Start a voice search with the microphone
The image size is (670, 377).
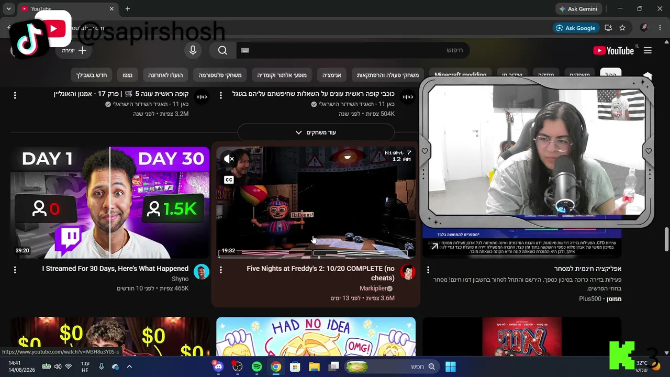click(x=193, y=50)
